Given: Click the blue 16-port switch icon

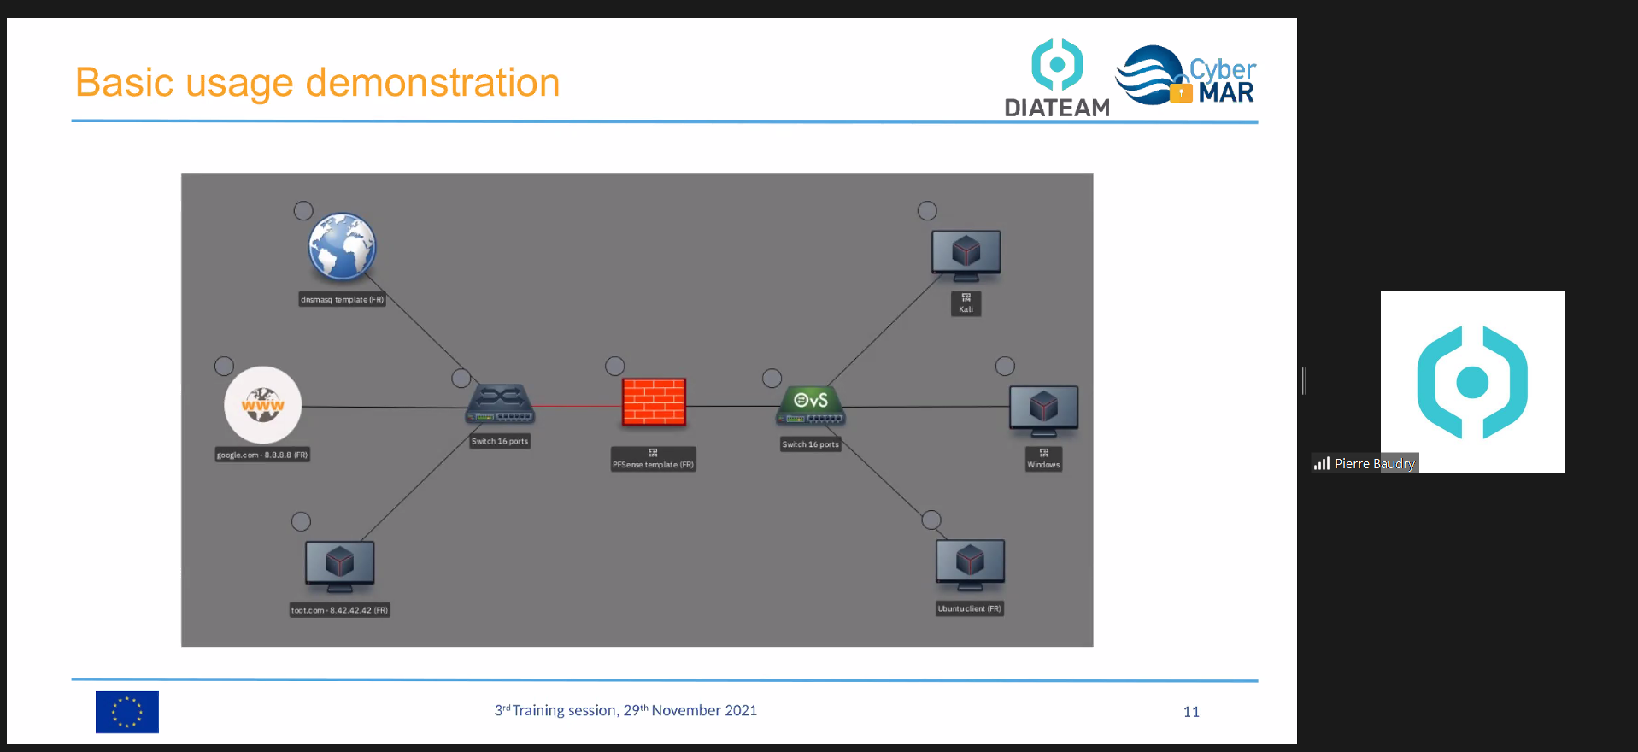Looking at the screenshot, I should (x=500, y=405).
